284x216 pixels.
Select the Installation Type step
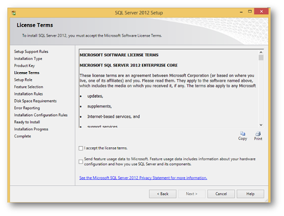28,58
